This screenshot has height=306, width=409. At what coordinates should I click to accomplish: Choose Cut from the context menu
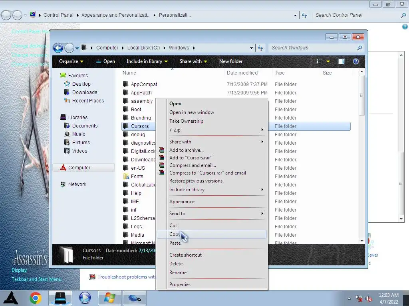212,226
